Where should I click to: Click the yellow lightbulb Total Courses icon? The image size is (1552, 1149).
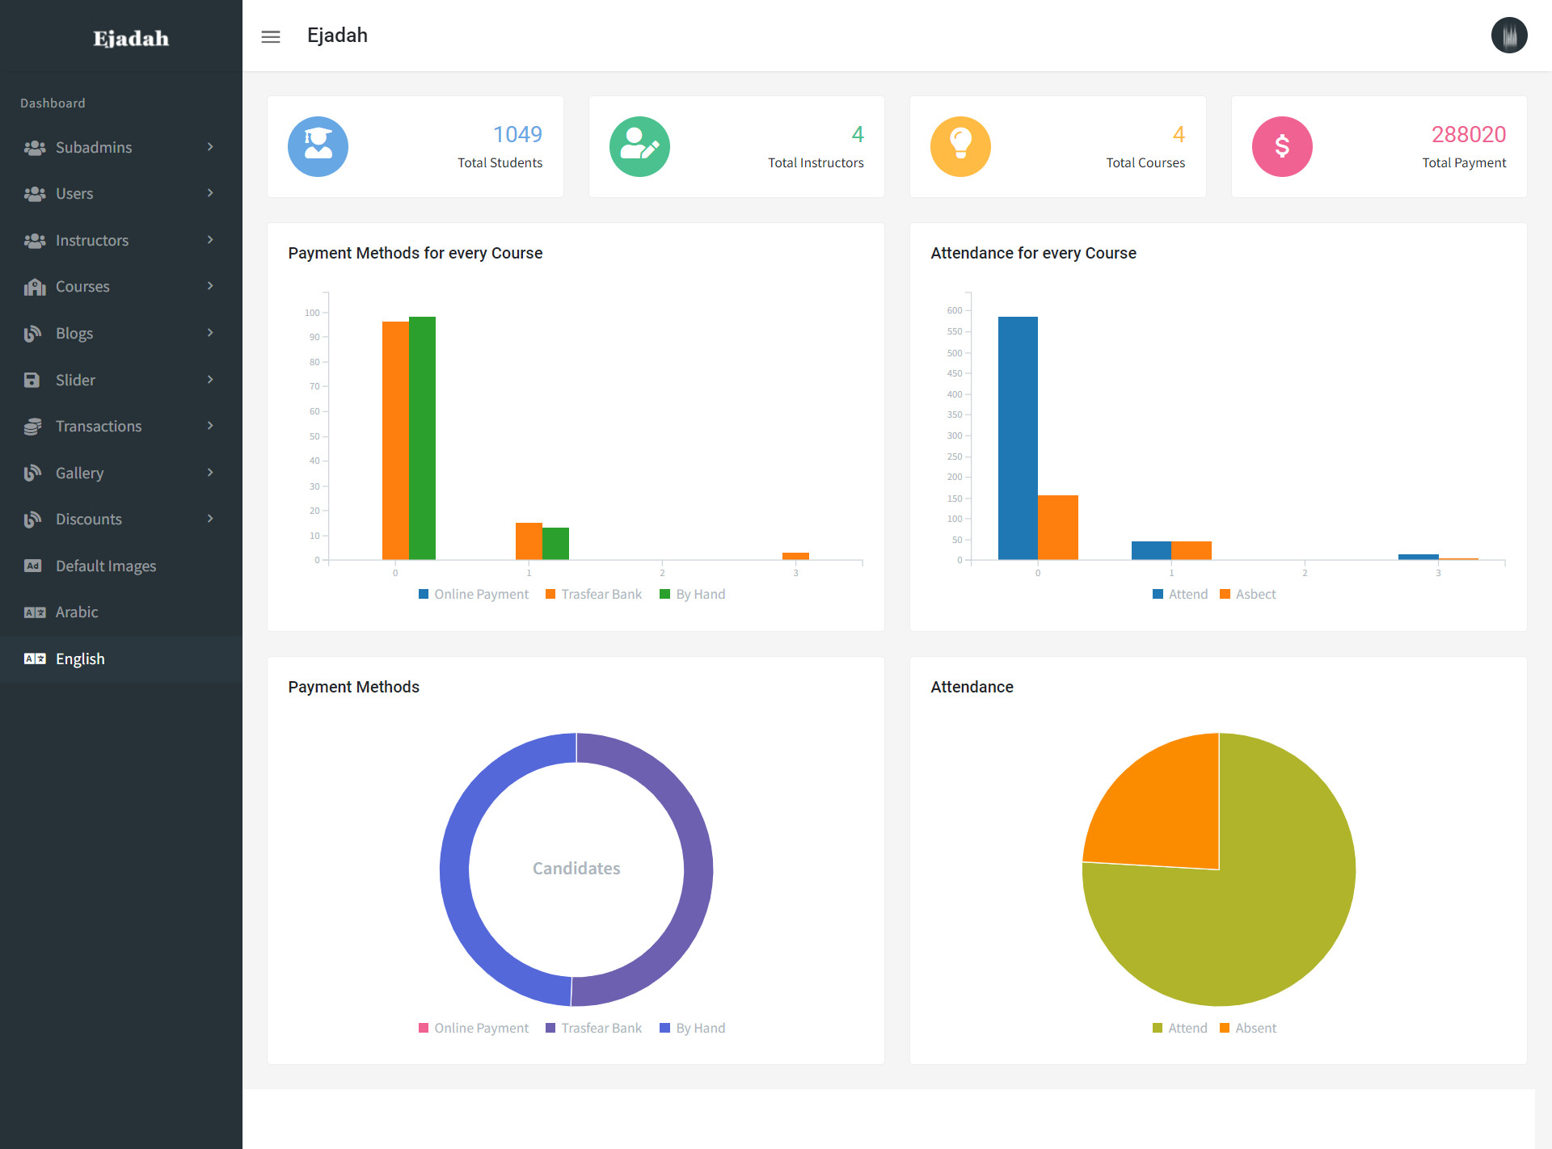pyautogui.click(x=960, y=146)
